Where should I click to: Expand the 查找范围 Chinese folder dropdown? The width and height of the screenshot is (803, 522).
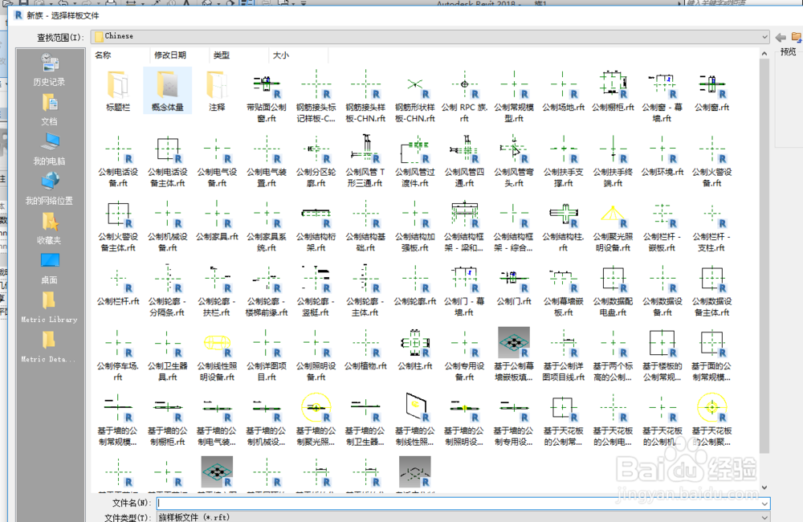pos(764,36)
